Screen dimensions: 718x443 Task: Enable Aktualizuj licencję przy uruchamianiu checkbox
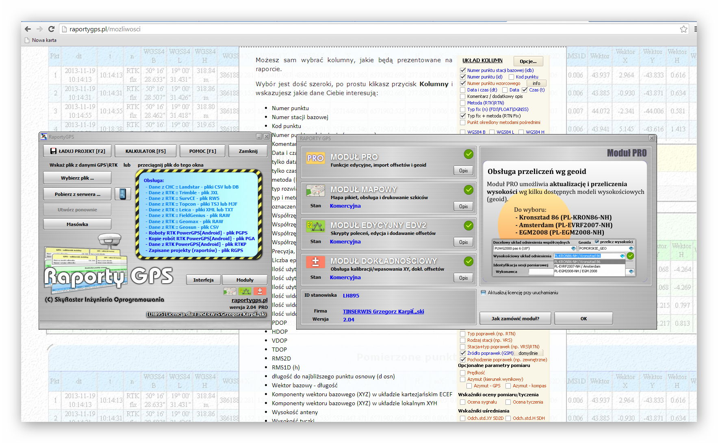pyautogui.click(x=483, y=293)
